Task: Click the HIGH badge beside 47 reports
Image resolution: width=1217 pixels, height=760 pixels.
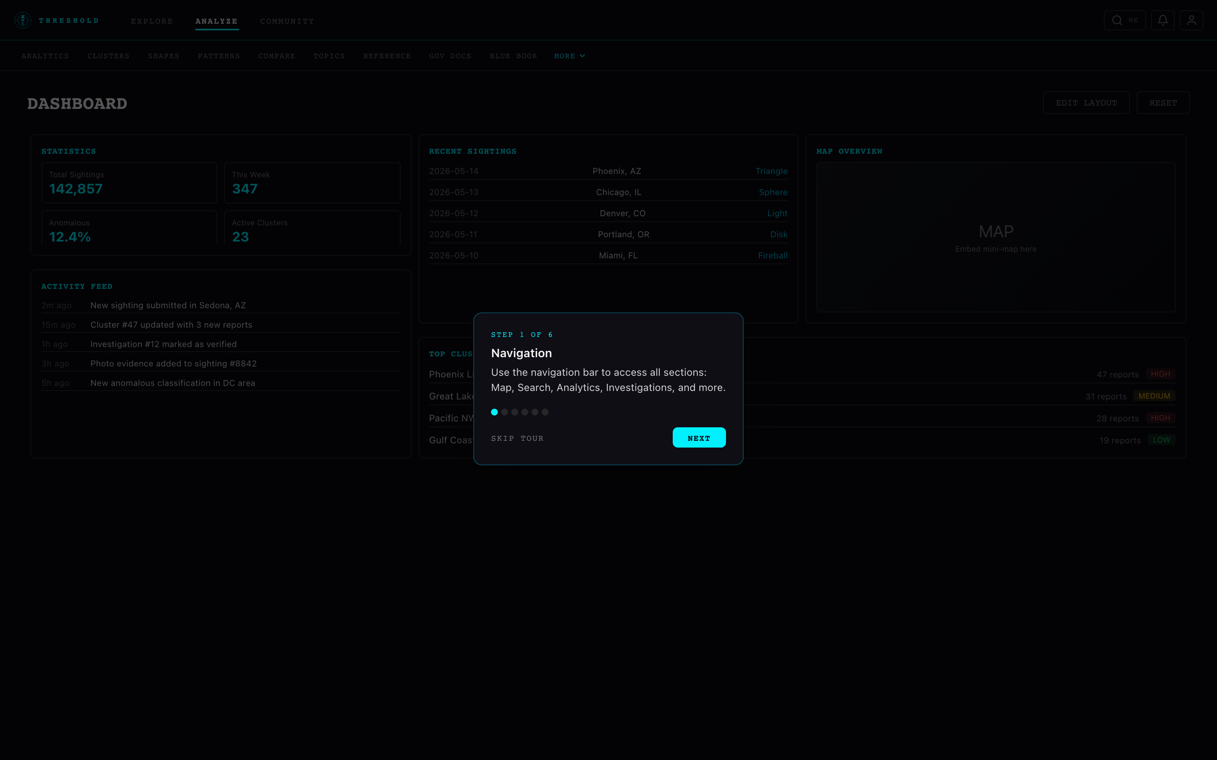Action: tap(1161, 374)
